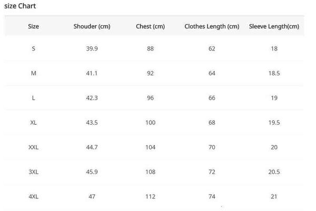Click sleeve length value 18.5
Screen dimensions: 316x211
(x=274, y=73)
